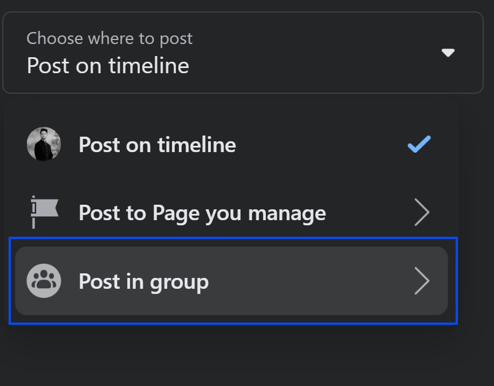
Task: Select the Post on timeline radio option
Action: [x=157, y=145]
